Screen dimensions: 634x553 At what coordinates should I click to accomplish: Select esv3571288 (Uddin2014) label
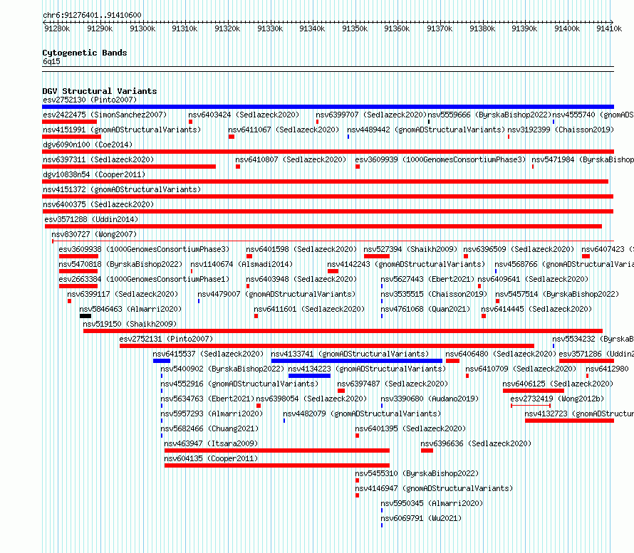[x=91, y=219]
